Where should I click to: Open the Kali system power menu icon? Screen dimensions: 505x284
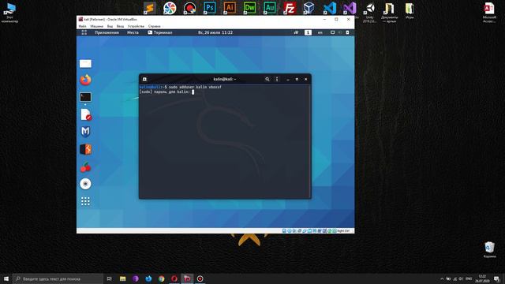347,32
